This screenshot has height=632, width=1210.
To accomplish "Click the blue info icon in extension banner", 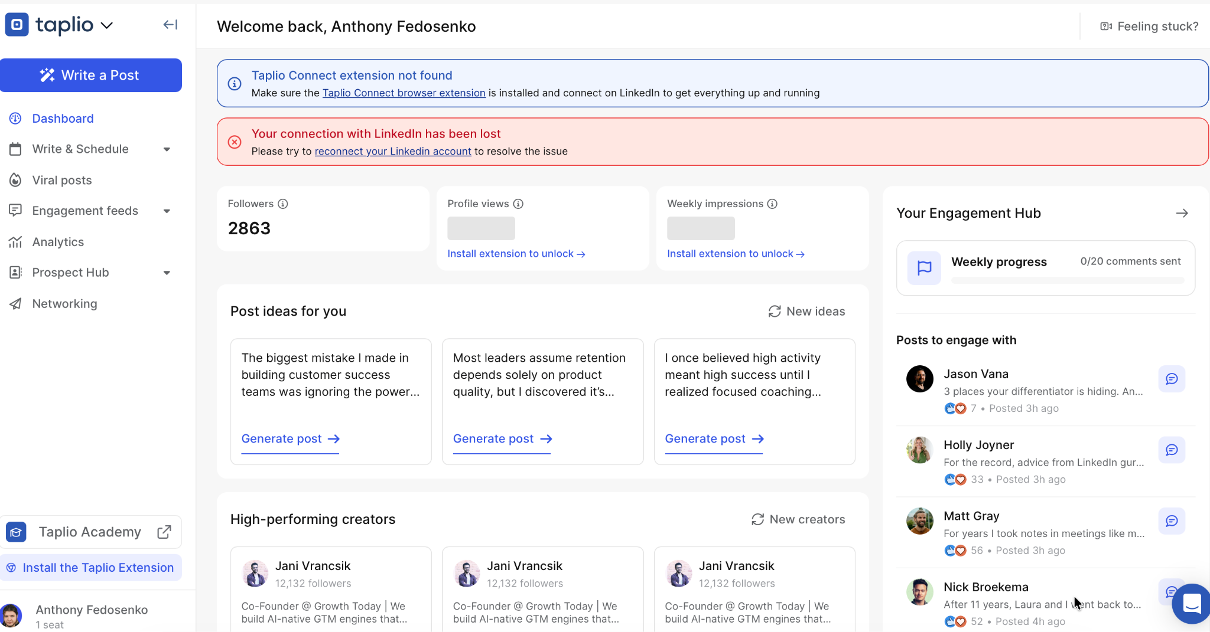I will click(x=235, y=84).
